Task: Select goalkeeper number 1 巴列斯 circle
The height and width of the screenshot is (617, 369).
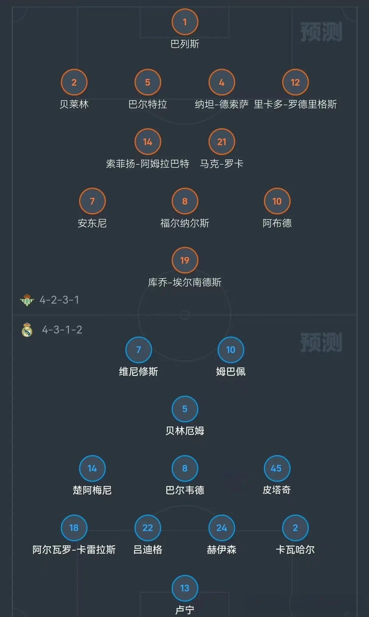Action: click(185, 22)
